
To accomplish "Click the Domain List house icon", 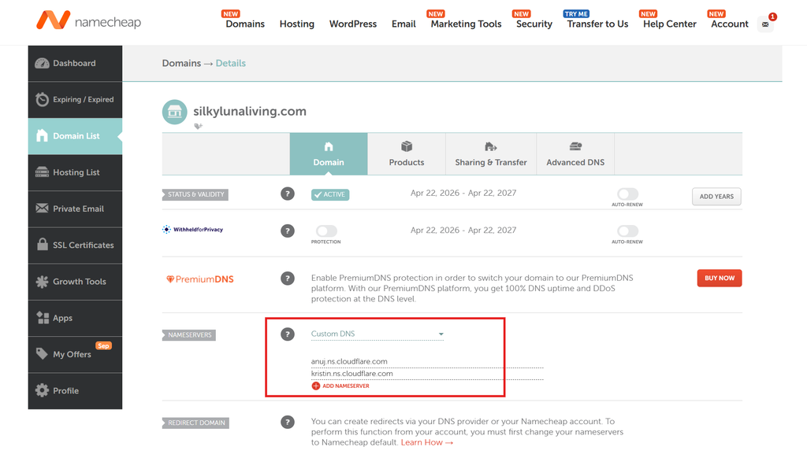I will point(42,135).
